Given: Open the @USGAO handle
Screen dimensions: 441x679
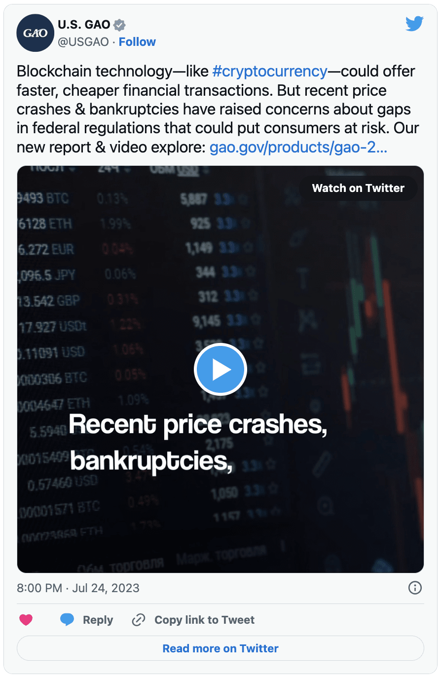Looking at the screenshot, I should [84, 42].
